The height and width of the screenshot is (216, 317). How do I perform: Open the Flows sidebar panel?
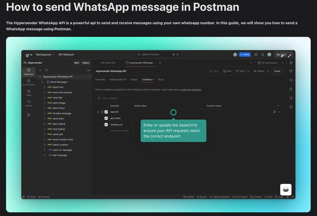tap(29, 93)
